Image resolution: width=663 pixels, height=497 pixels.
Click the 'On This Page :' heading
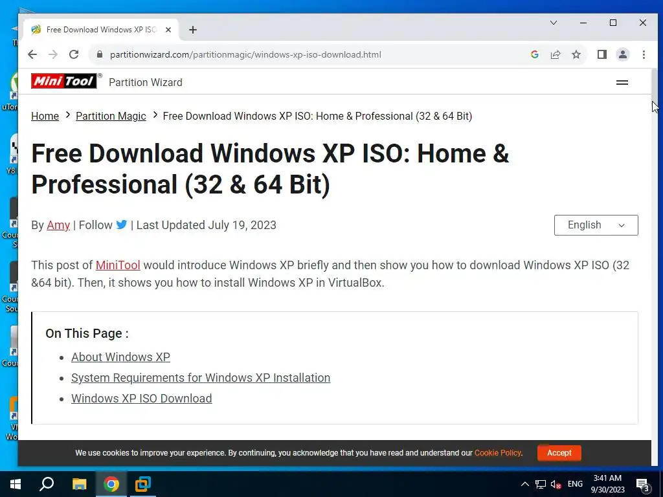tap(87, 333)
